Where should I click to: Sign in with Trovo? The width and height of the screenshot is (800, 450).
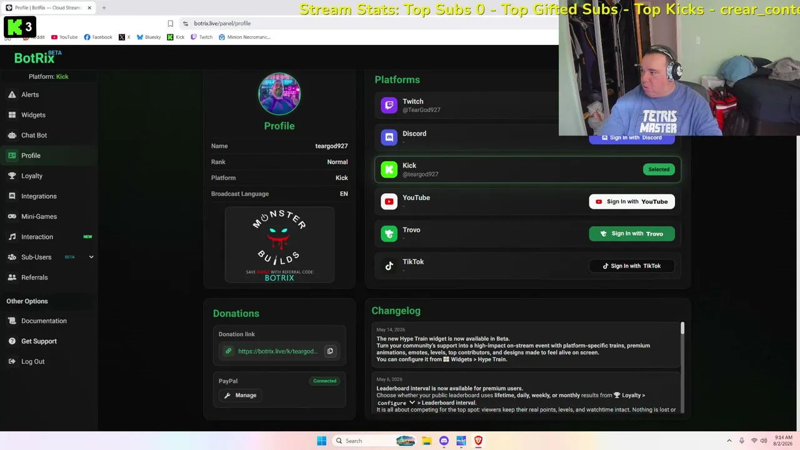click(x=632, y=234)
